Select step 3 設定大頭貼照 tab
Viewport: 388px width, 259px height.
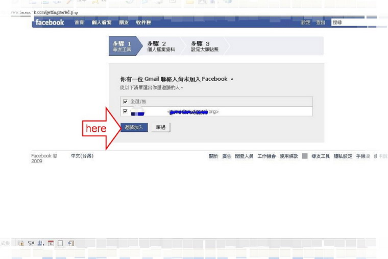coord(205,46)
